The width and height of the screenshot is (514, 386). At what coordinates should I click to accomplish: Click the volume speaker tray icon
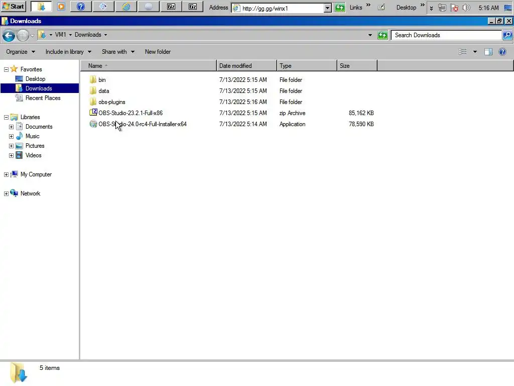pos(466,8)
